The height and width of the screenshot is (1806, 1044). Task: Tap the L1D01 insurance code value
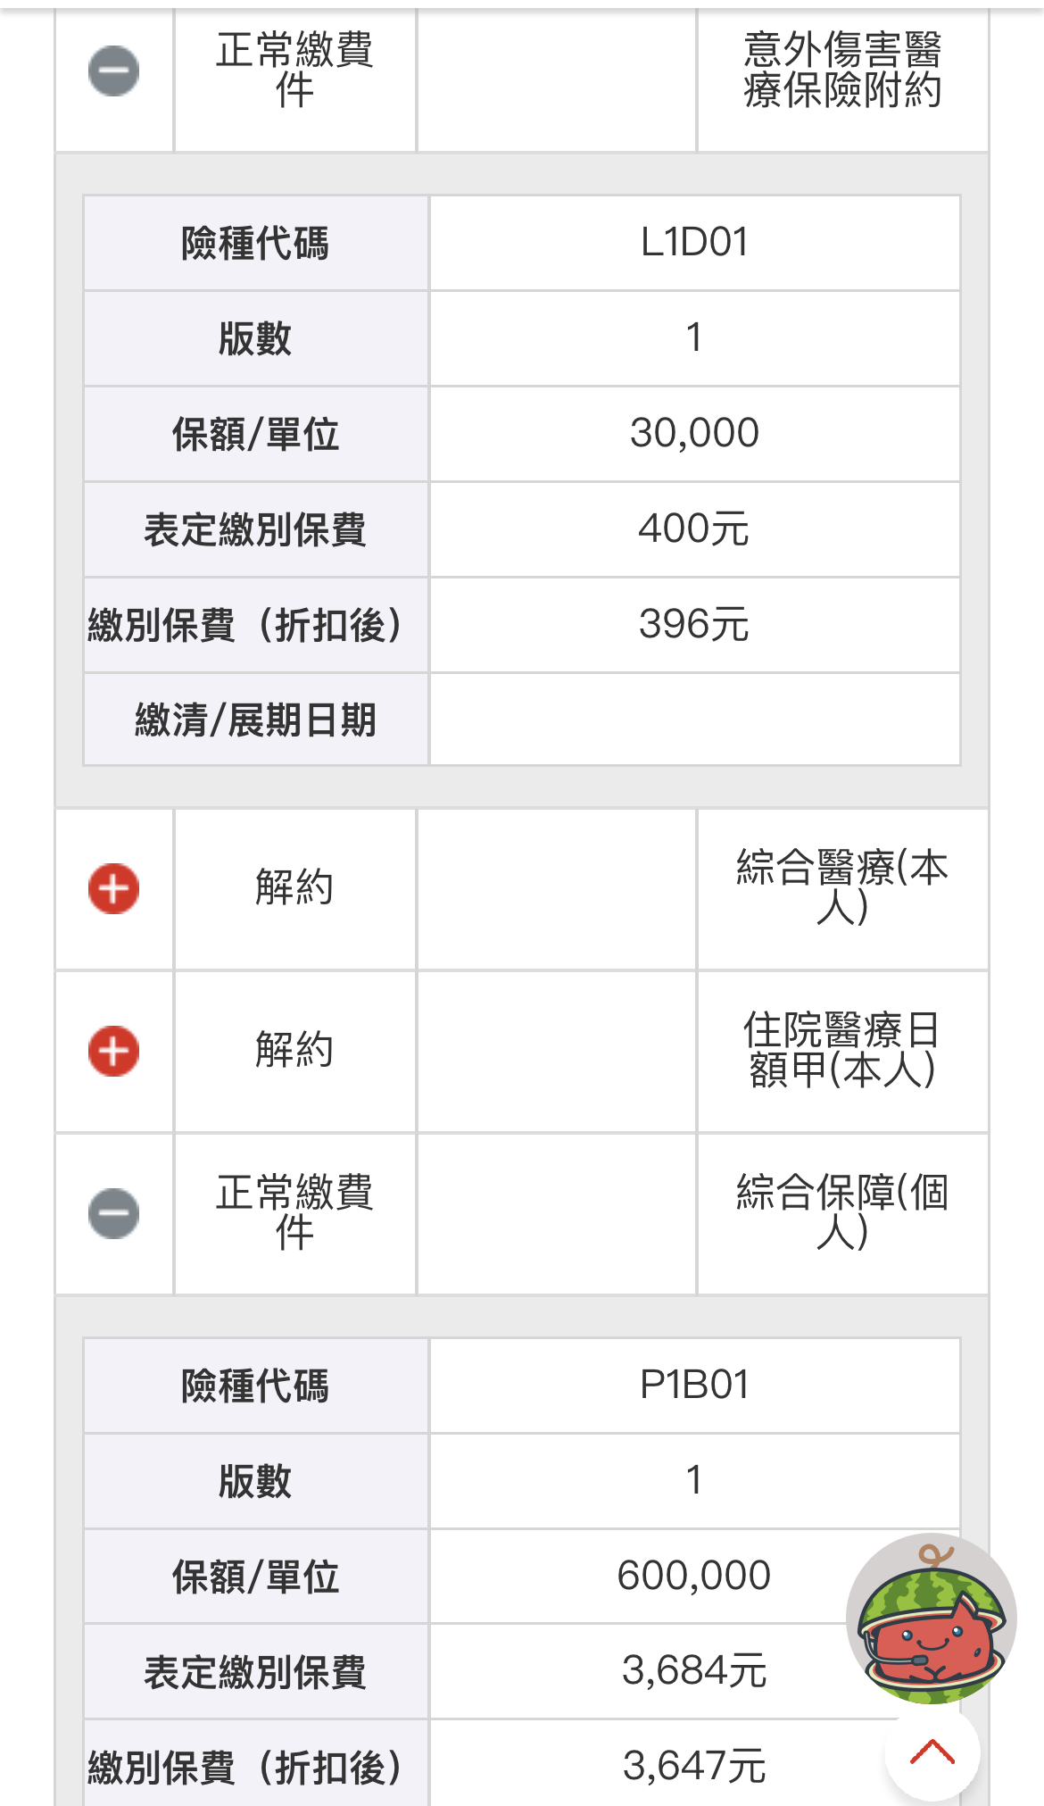pyautogui.click(x=694, y=243)
